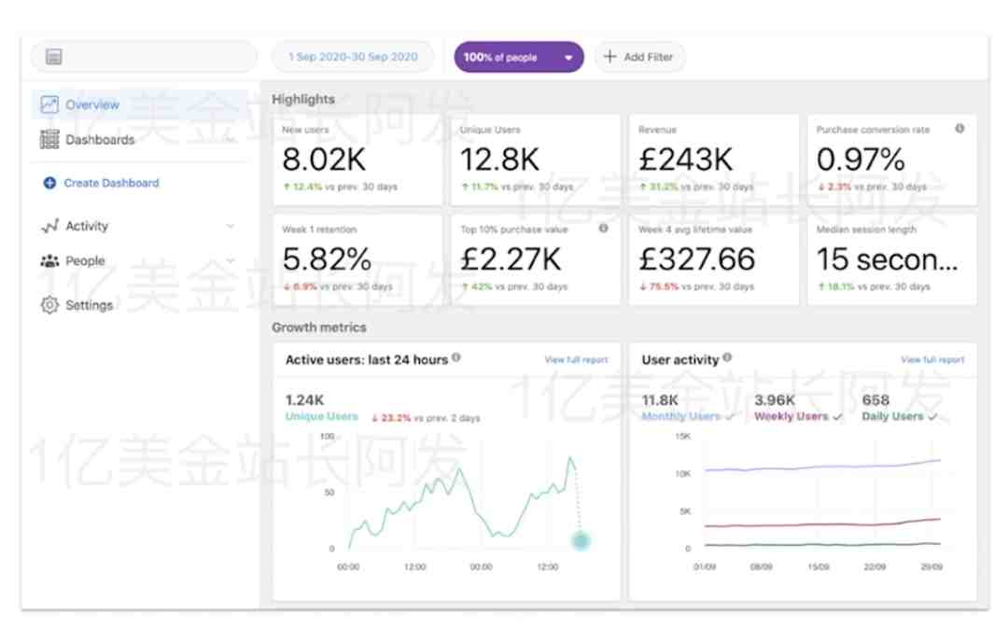Toggle the Daily Users series checkmark

pos(932,417)
